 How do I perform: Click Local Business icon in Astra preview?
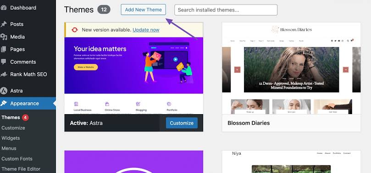76,104
